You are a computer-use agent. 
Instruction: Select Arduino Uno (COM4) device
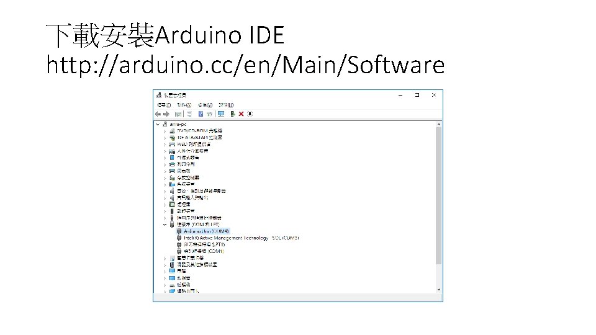coord(206,231)
